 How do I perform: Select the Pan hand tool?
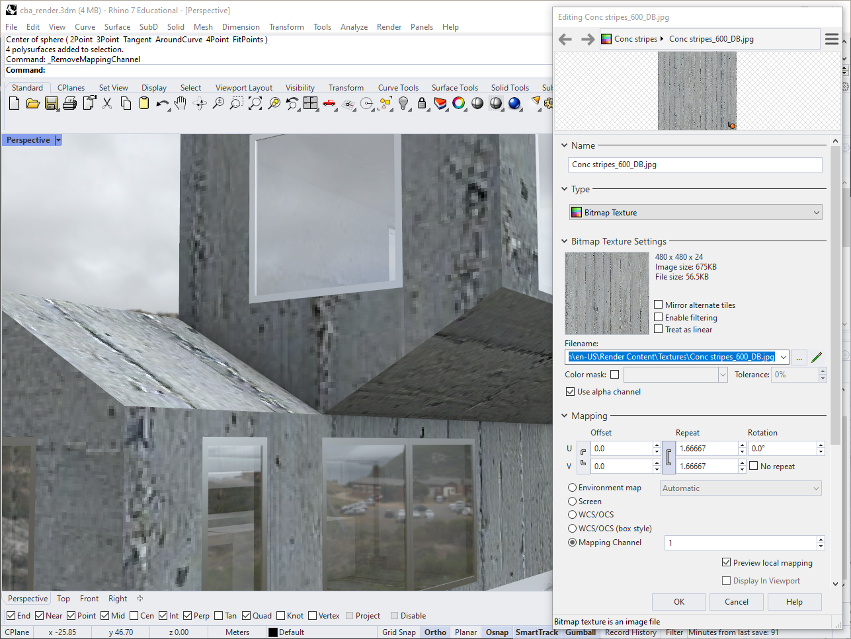click(181, 103)
